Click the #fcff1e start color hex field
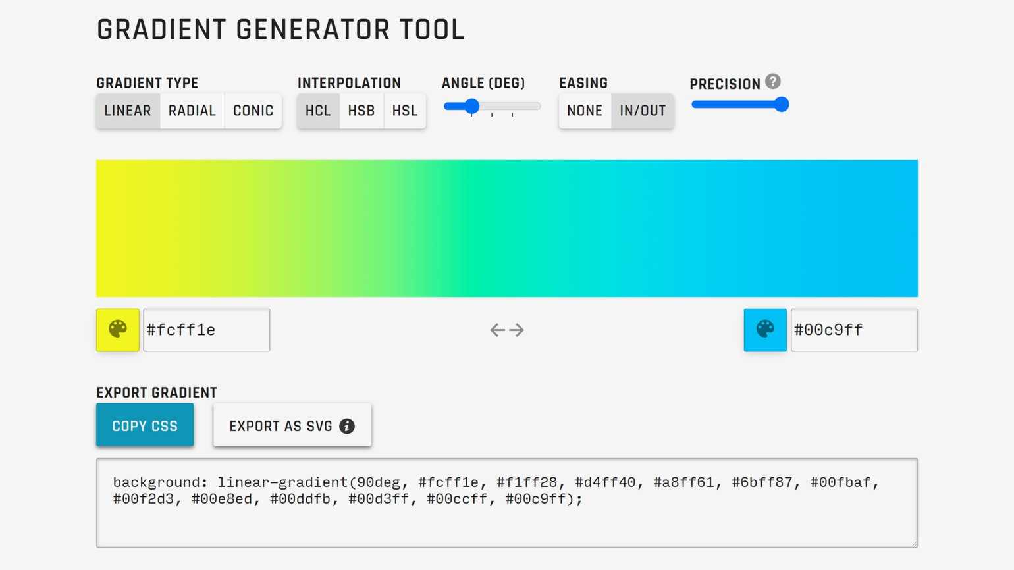This screenshot has height=570, width=1014. click(x=206, y=330)
